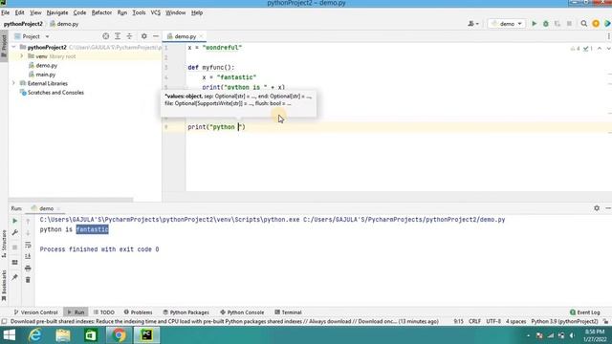
Task: Collapse the pythonProject2 tree node
Action: [14, 47]
